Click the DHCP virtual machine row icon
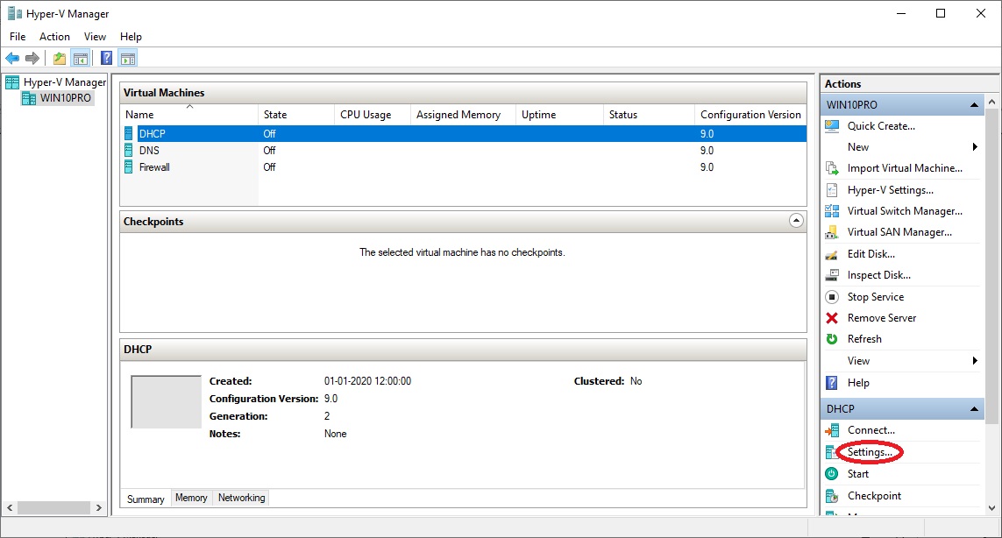 (129, 133)
